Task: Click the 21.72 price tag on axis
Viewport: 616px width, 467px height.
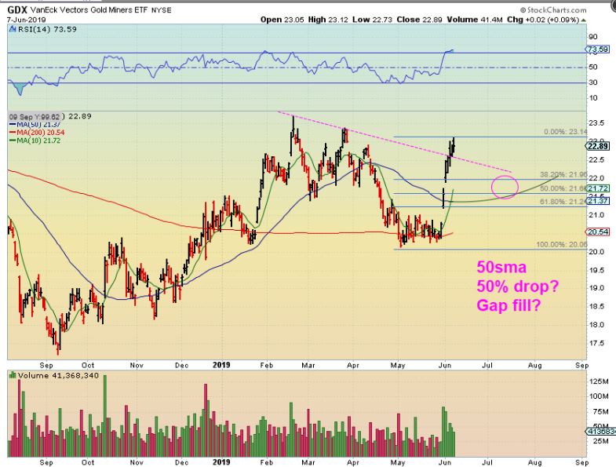Action: [598, 189]
